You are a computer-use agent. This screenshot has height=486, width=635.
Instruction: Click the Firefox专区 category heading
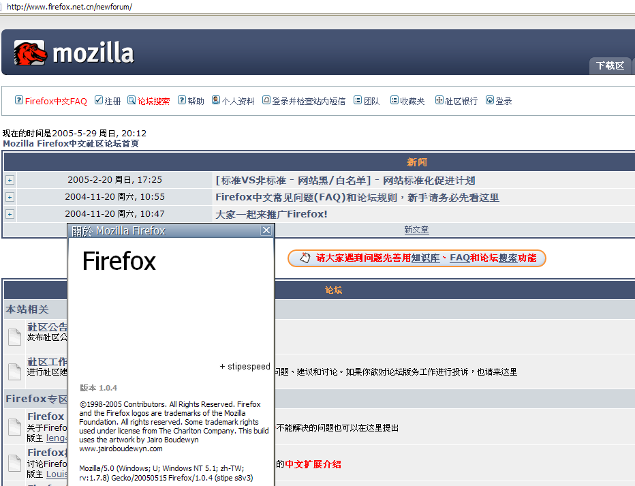(x=37, y=399)
